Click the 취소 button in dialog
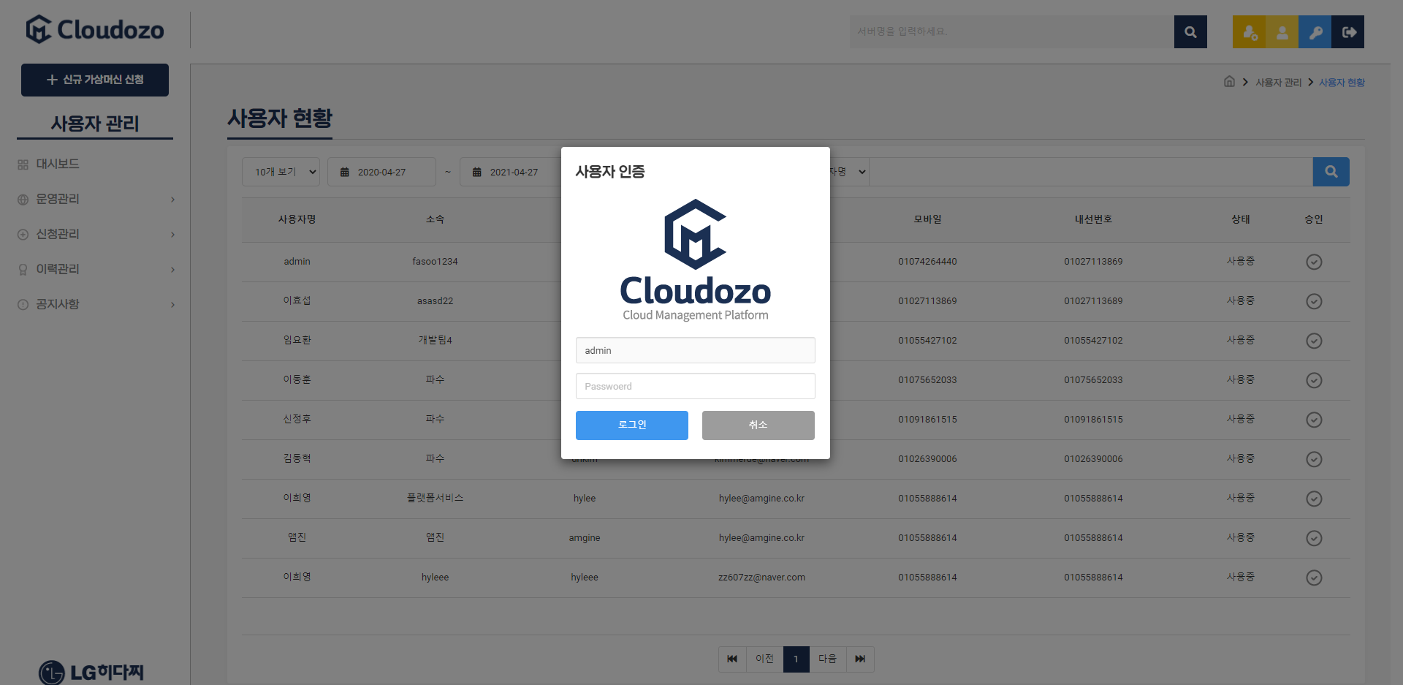Viewport: 1403px width, 685px height. pyautogui.click(x=758, y=425)
